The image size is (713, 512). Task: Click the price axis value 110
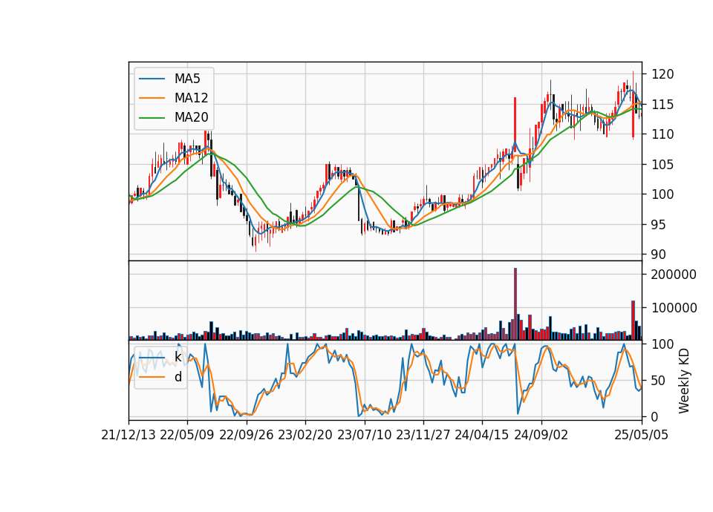(662, 134)
